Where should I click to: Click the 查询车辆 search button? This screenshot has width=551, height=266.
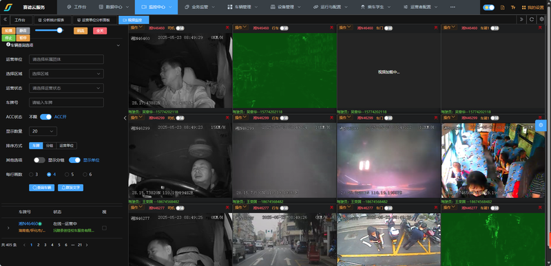[x=41, y=188]
